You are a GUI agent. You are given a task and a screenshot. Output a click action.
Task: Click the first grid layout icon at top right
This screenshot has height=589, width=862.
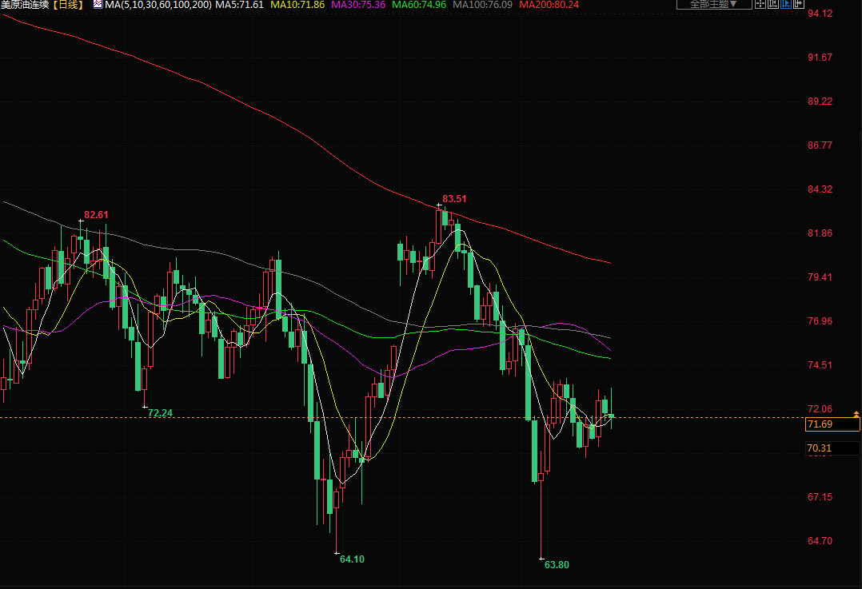tap(760, 5)
